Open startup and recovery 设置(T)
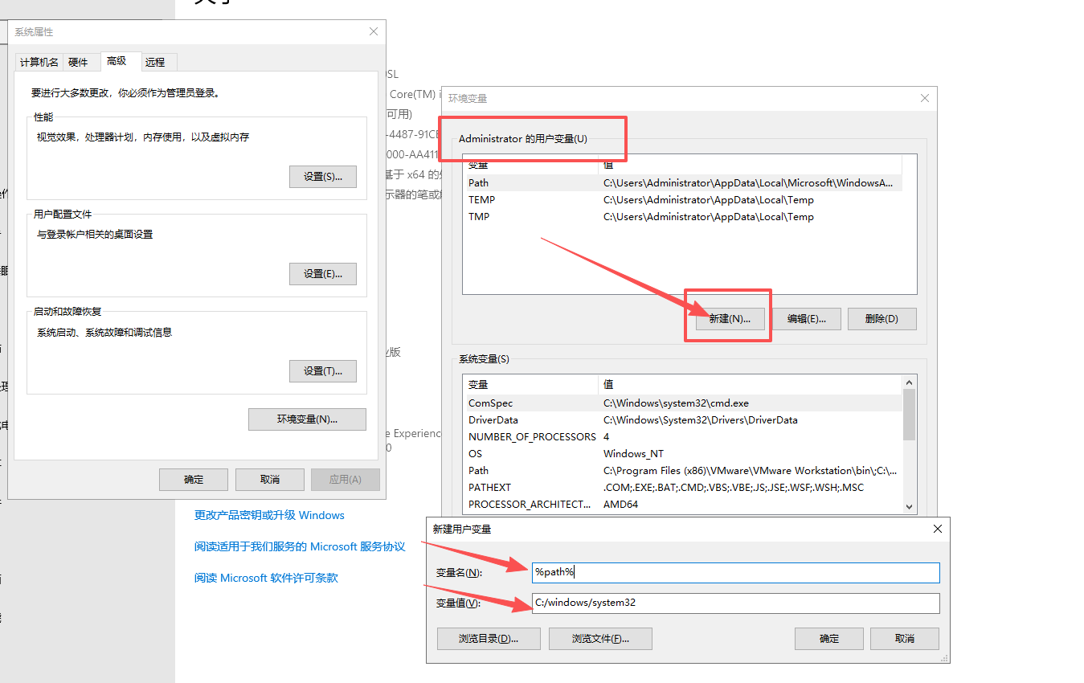 (322, 371)
